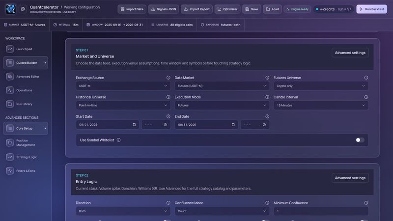
Task: Show info for Exchange Source
Action: tap(168, 78)
